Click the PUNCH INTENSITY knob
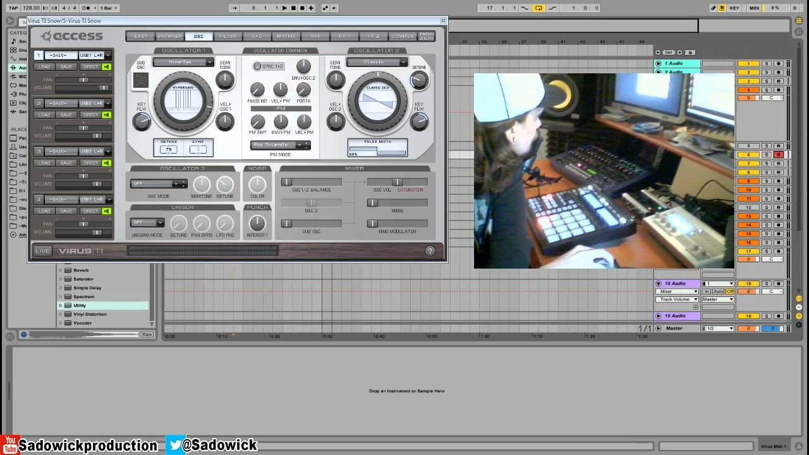The image size is (809, 455). coord(257,222)
